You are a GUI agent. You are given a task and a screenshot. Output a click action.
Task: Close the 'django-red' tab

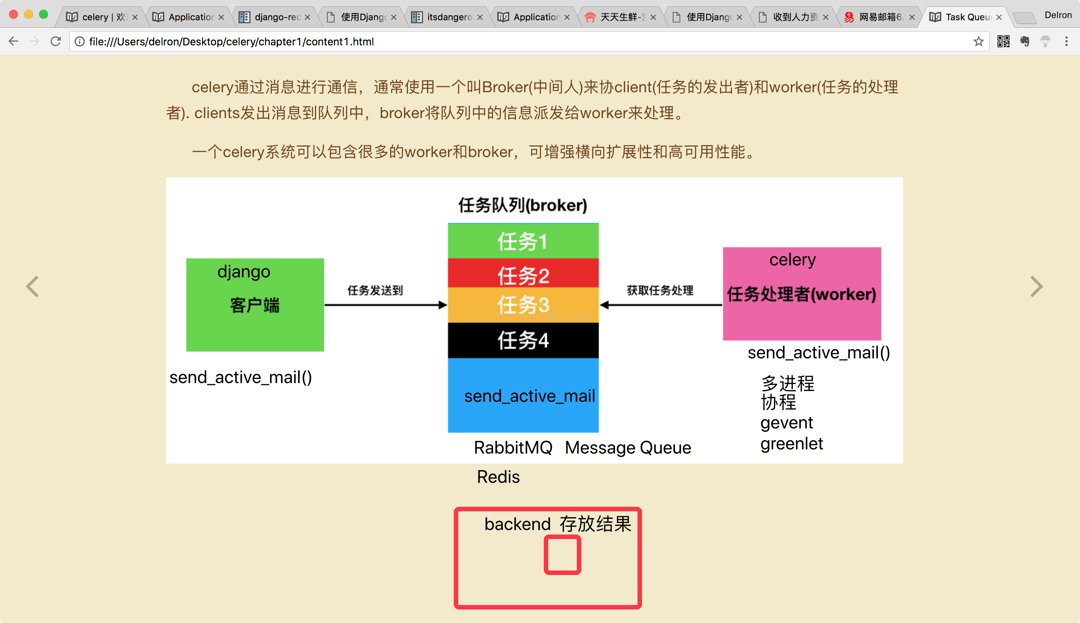click(307, 17)
